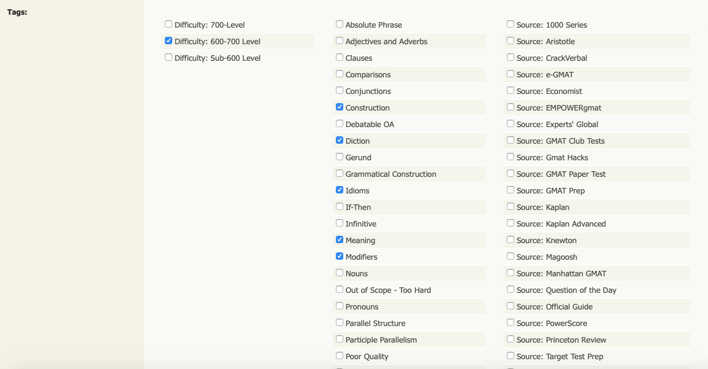Enable the Parallel Structure tag
This screenshot has width=708, height=369.
click(340, 323)
